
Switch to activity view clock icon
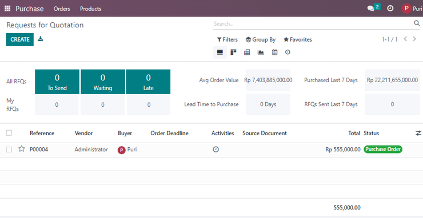click(x=288, y=53)
